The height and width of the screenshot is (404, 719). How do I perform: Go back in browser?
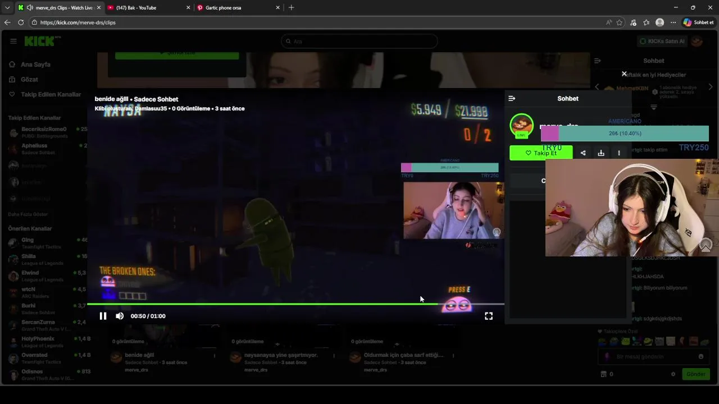pos(7,22)
